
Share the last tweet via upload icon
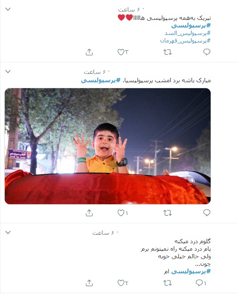tap(89, 283)
